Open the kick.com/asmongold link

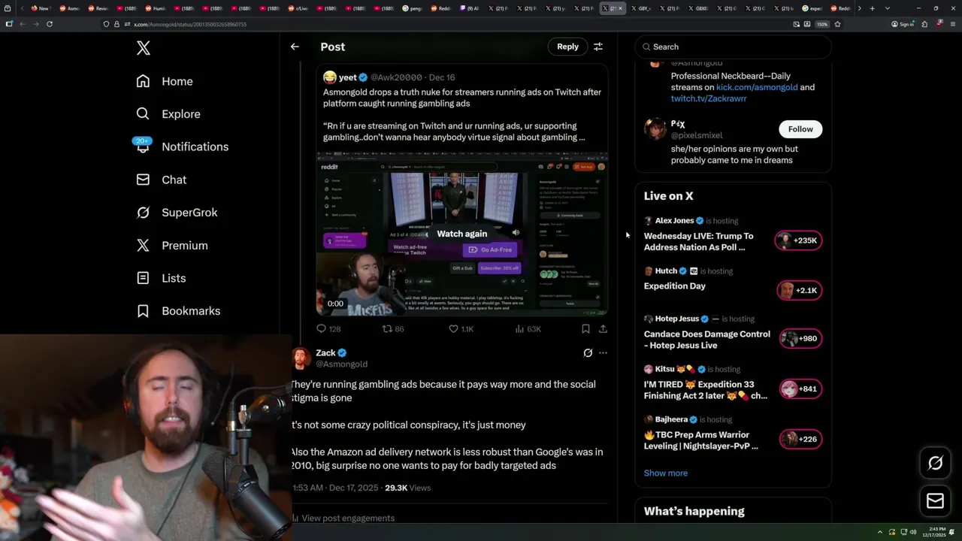(x=757, y=87)
